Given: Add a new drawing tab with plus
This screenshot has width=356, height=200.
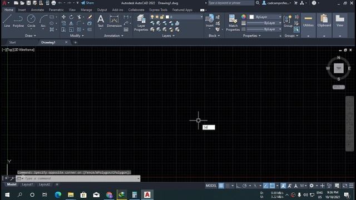Looking at the screenshot, I should pos(76,42).
